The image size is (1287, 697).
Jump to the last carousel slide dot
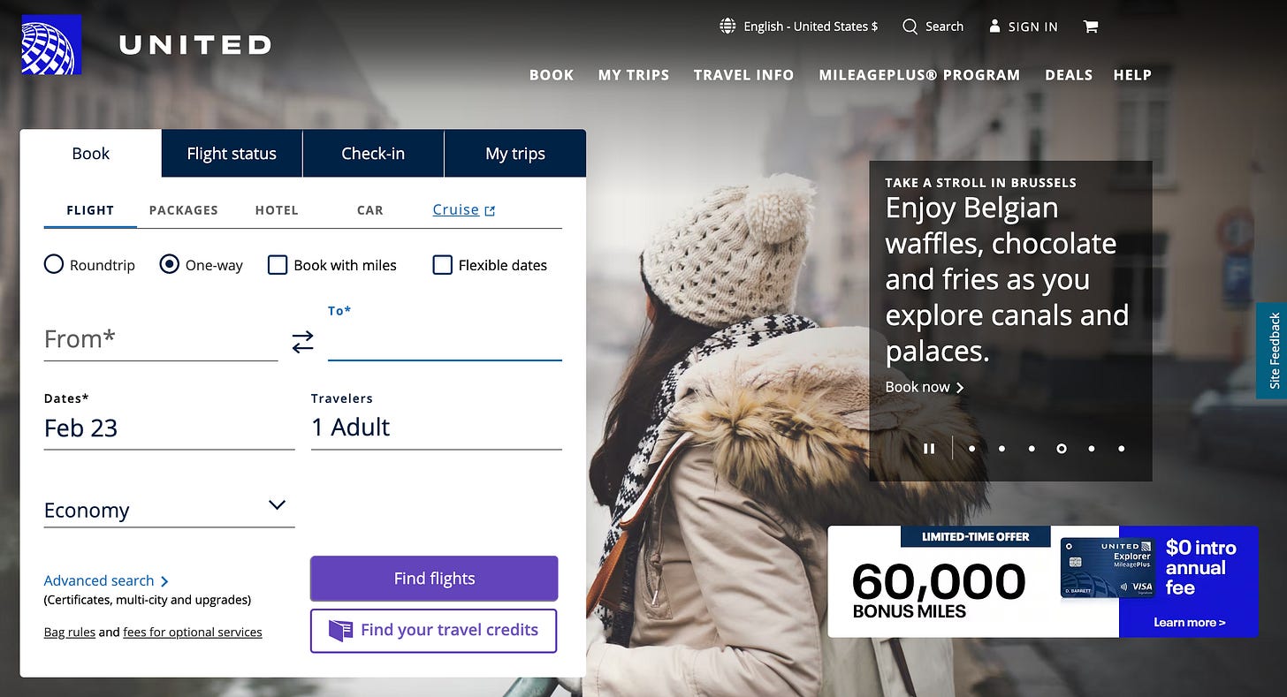pos(1121,449)
